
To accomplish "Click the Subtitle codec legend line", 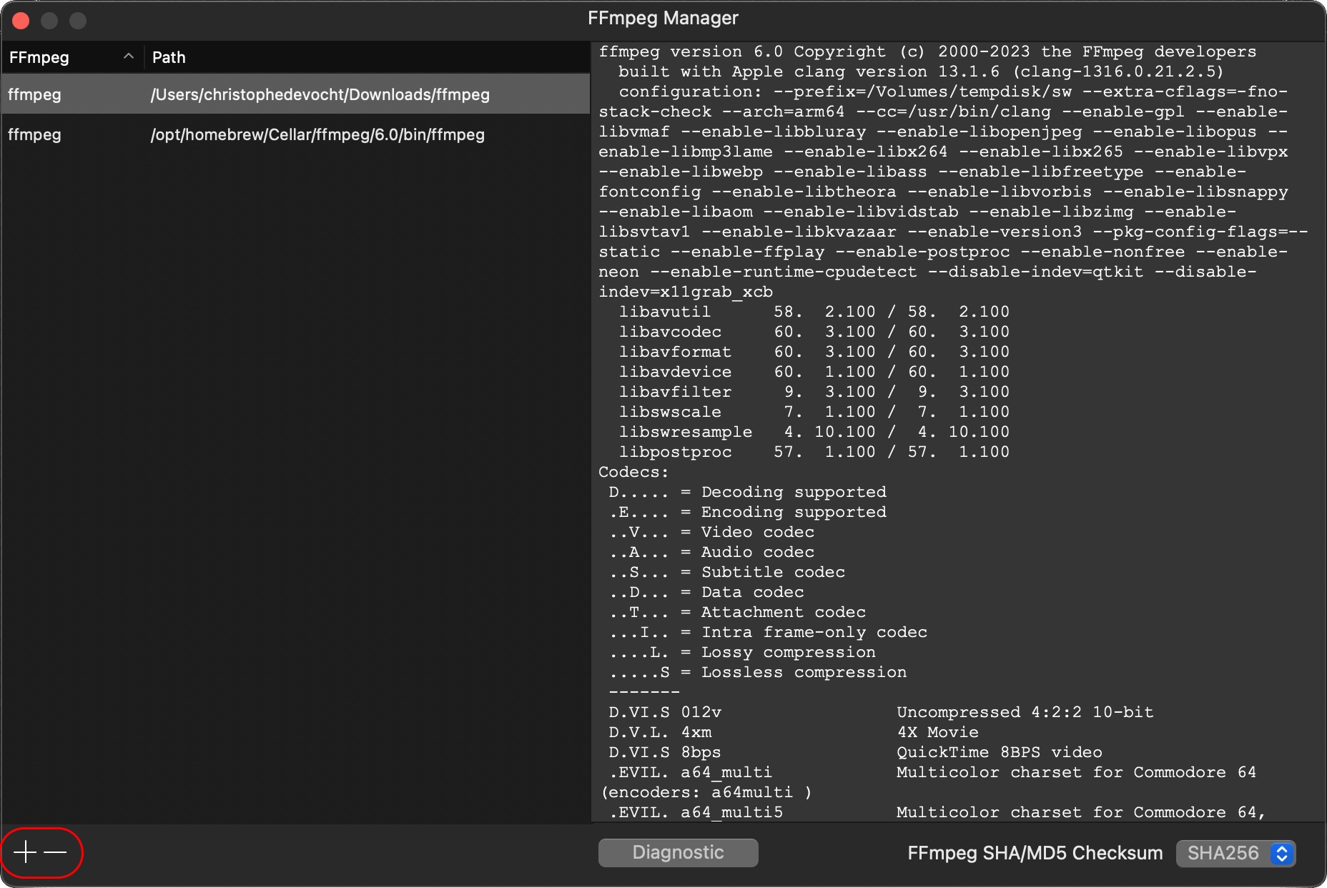I will coord(726,572).
